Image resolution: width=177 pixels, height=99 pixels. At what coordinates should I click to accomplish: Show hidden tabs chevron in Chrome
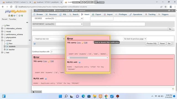[x=157, y=2]
